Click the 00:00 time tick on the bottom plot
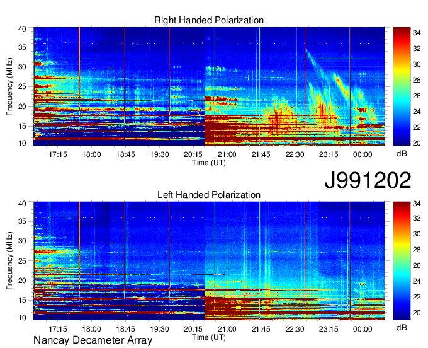 pos(363,329)
